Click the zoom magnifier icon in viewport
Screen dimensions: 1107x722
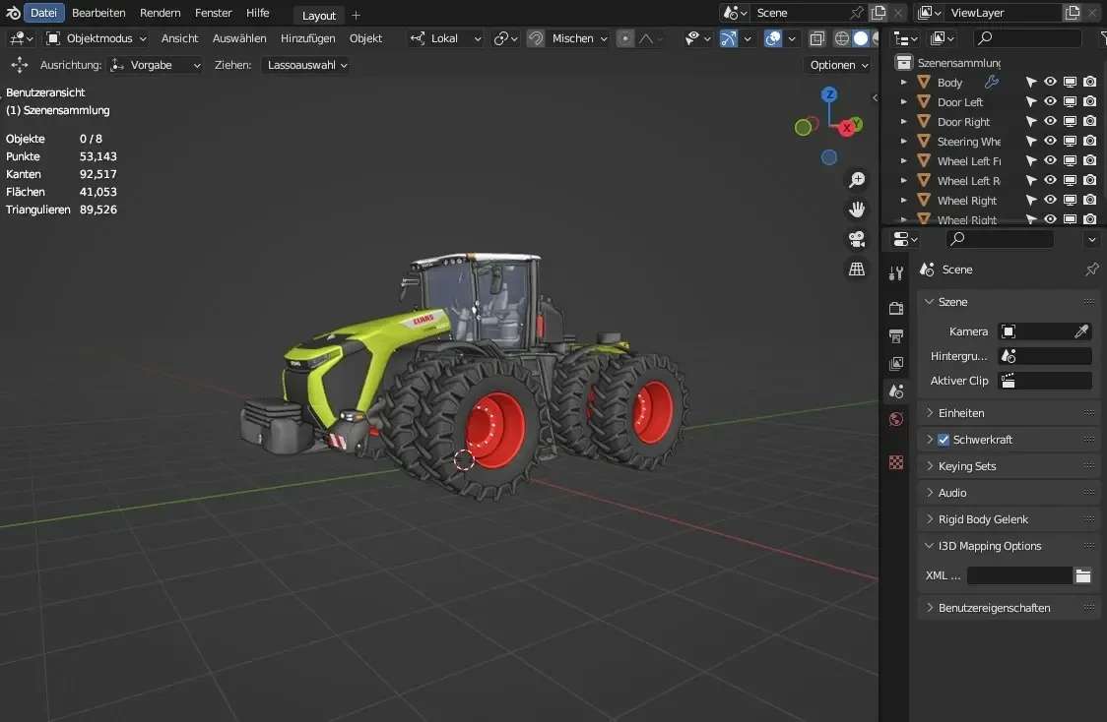coord(857,180)
